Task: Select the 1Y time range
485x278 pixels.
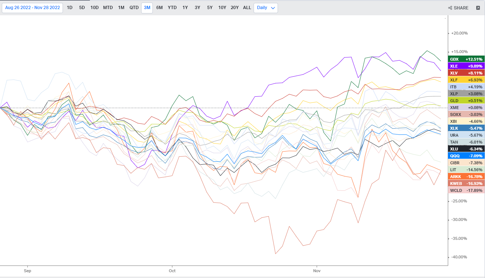Action: (x=185, y=8)
